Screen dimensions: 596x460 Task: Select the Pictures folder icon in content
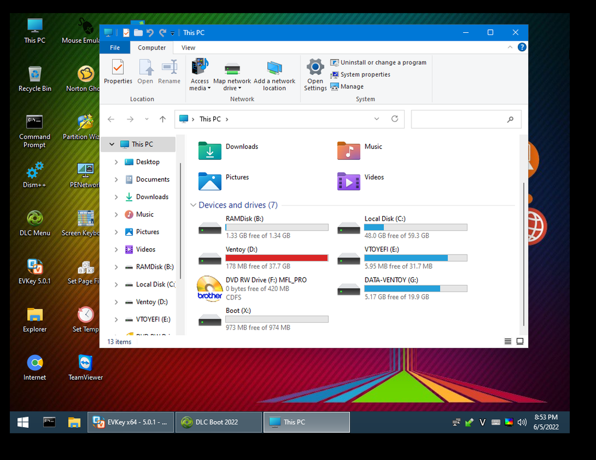point(210,181)
